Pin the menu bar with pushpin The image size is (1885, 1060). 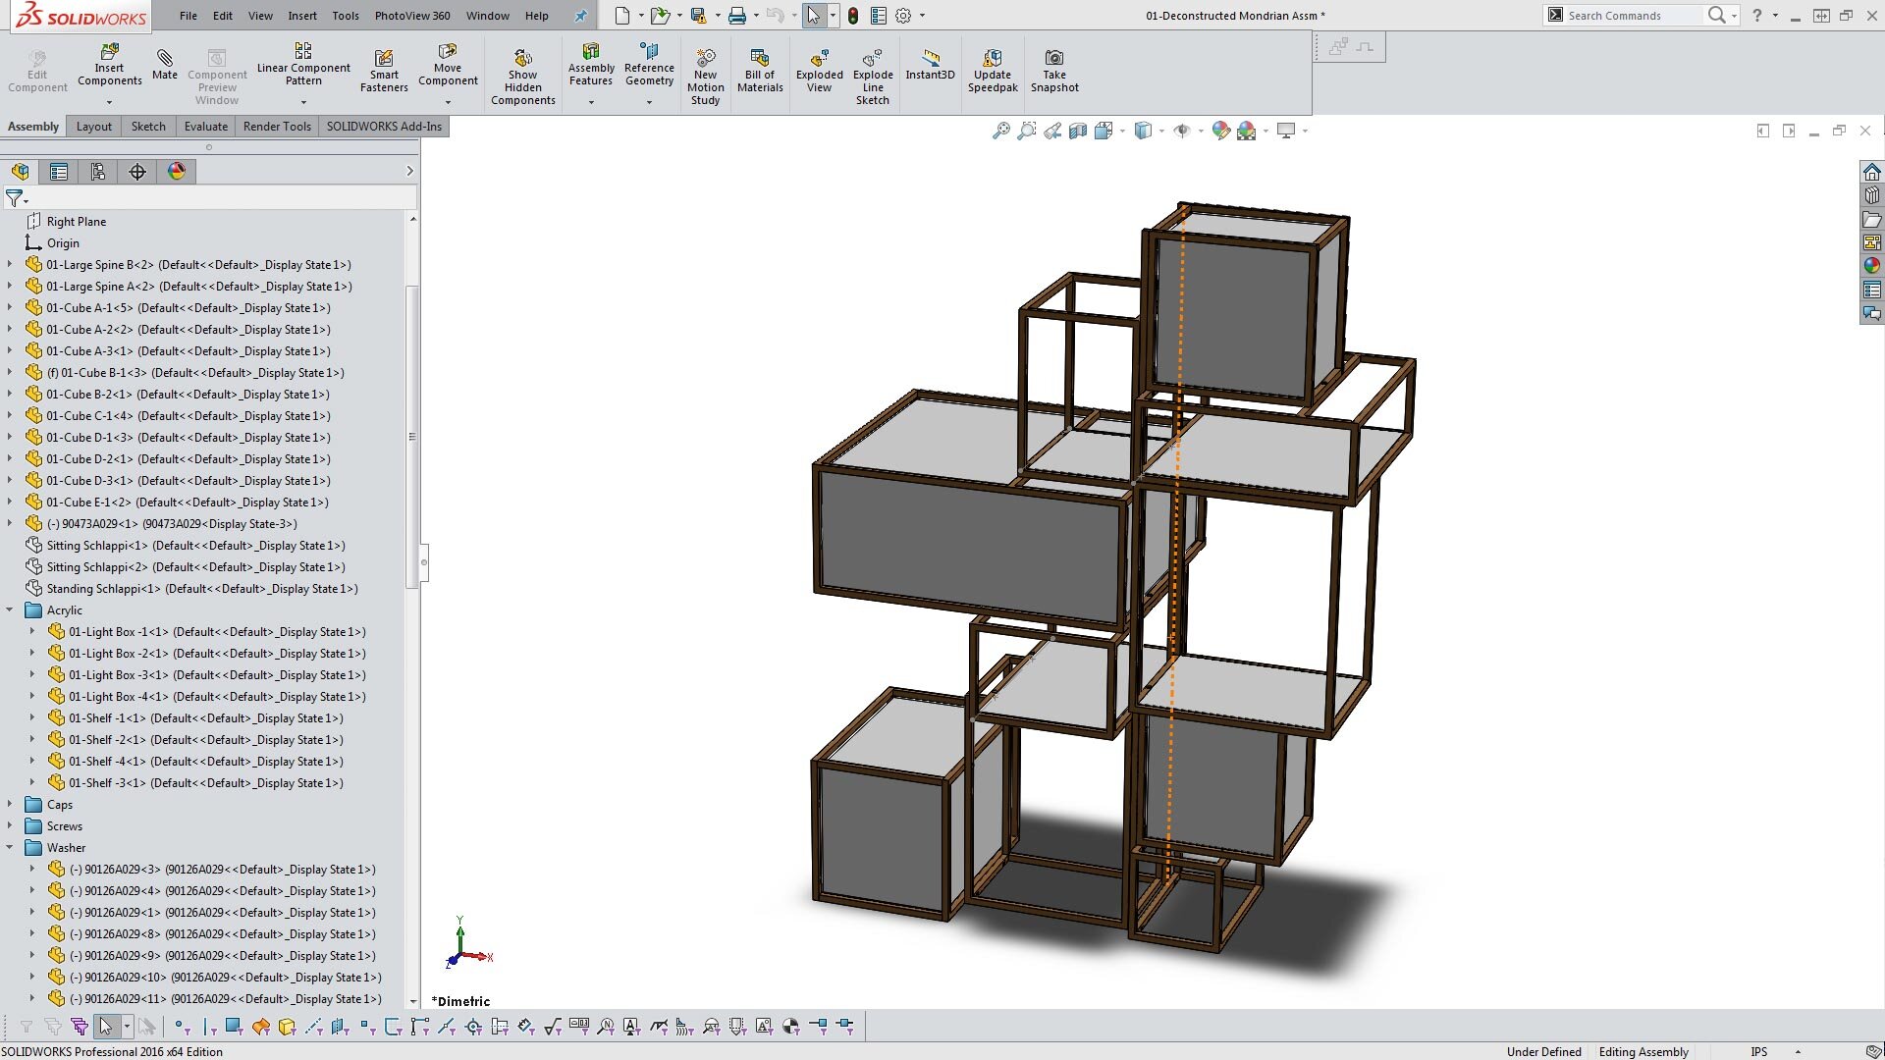click(580, 16)
